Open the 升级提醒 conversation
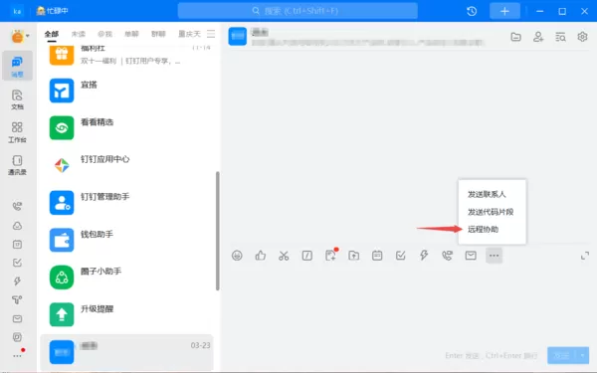The width and height of the screenshot is (597, 373). tap(126, 314)
